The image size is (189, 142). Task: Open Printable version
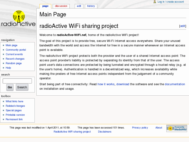tap(15, 115)
